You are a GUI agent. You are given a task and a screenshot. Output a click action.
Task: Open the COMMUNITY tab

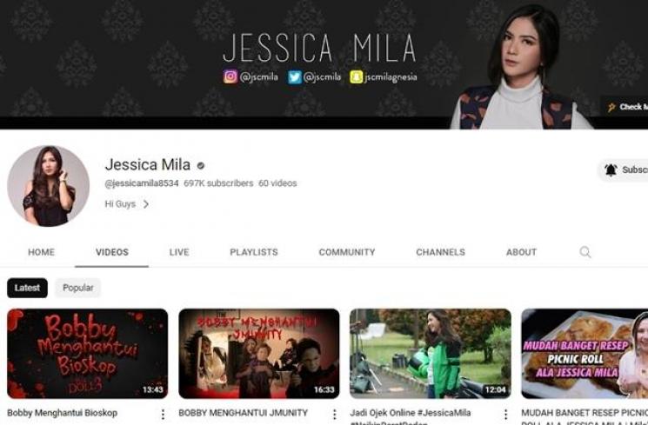coord(347,252)
